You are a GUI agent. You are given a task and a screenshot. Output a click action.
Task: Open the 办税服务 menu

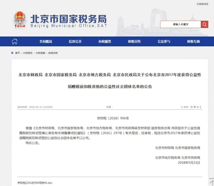(105, 41)
